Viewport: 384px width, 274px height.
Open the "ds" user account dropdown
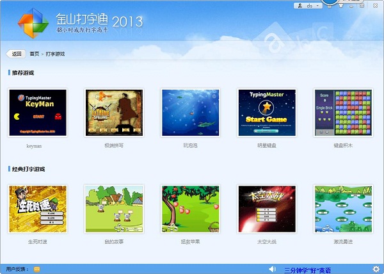(x=308, y=6)
